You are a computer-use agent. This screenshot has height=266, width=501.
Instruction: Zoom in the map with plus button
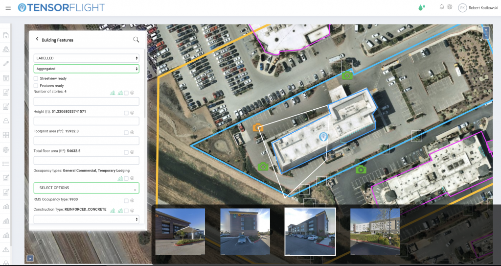486,30
